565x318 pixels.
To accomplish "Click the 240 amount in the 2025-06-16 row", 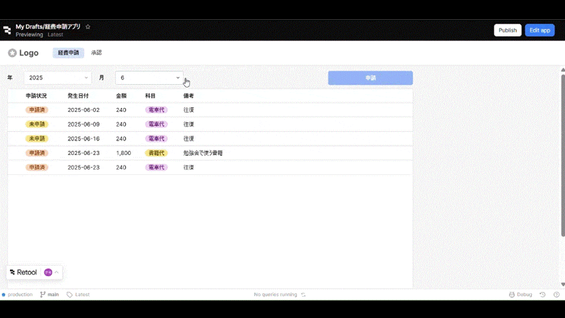I will click(x=121, y=139).
